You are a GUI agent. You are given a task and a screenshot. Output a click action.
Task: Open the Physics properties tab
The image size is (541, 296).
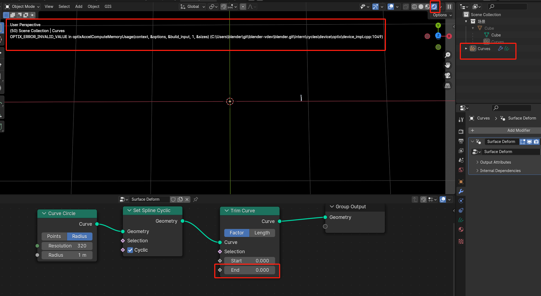click(x=461, y=201)
